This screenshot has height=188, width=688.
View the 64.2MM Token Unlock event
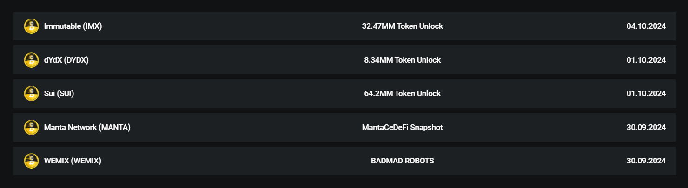[402, 94]
